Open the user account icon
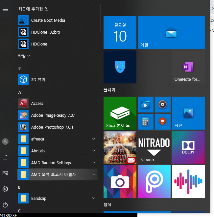Image resolution: width=214 pixels, height=217 pixels. (x=5, y=141)
